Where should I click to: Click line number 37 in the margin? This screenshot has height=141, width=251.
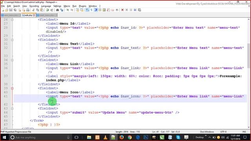[5, 76]
